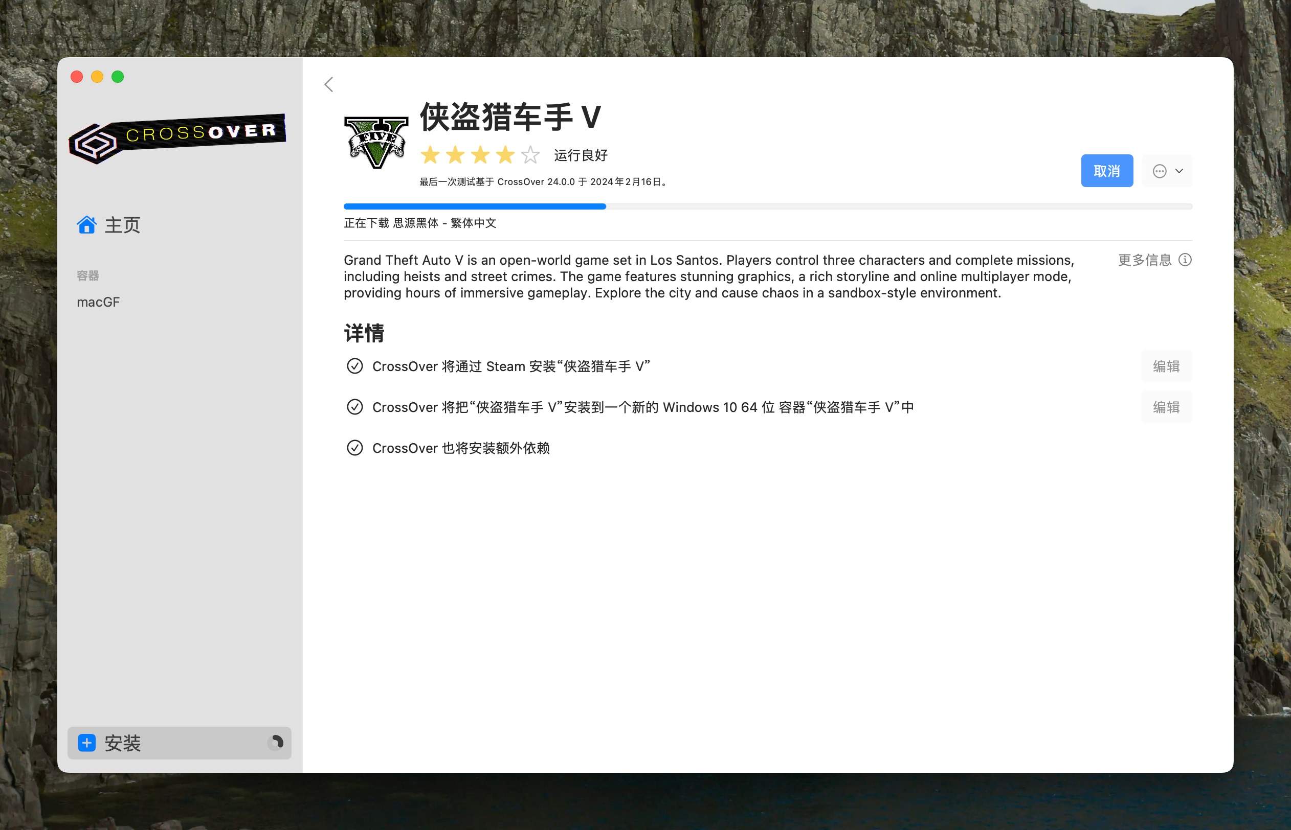Open the dropdown chevron beside the ellipsis button
Viewport: 1291px width, 830px height.
tap(1179, 171)
